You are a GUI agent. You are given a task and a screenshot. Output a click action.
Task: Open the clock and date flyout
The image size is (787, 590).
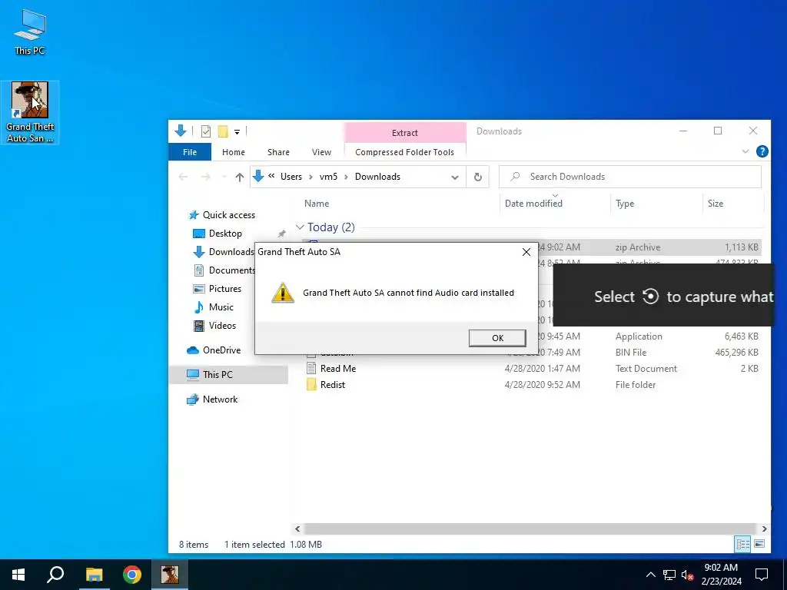tap(721, 575)
